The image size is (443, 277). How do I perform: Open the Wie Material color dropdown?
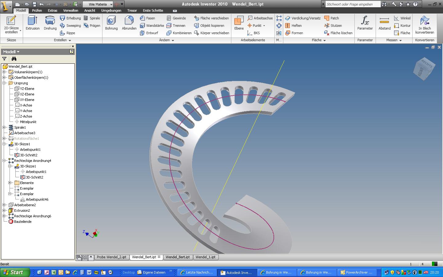pyautogui.click(x=111, y=4)
